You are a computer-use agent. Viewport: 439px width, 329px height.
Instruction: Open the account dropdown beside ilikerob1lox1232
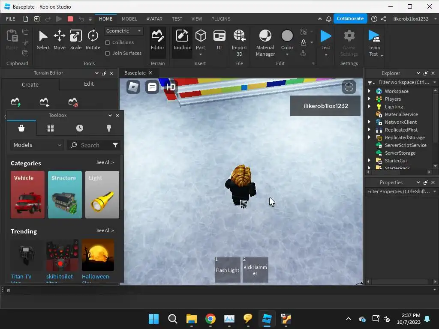435,19
